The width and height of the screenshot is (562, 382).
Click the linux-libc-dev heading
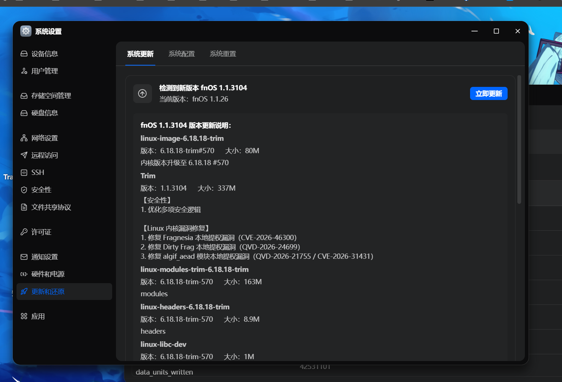[163, 344]
